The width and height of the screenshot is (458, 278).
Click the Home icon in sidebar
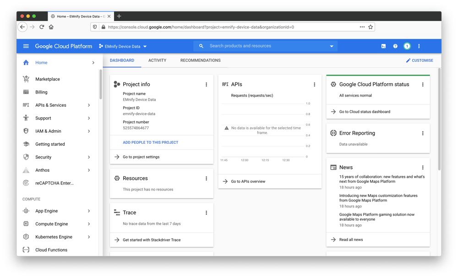pos(26,62)
